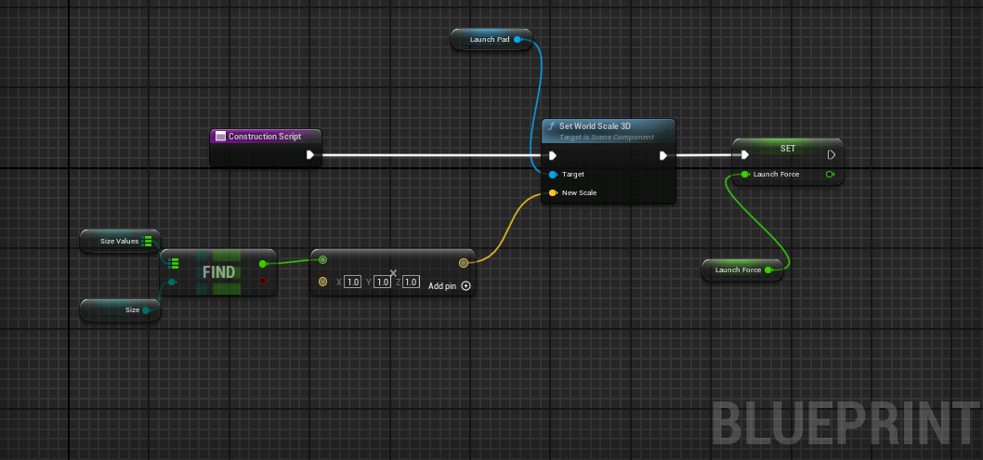Click the Y value input field

click(x=381, y=282)
